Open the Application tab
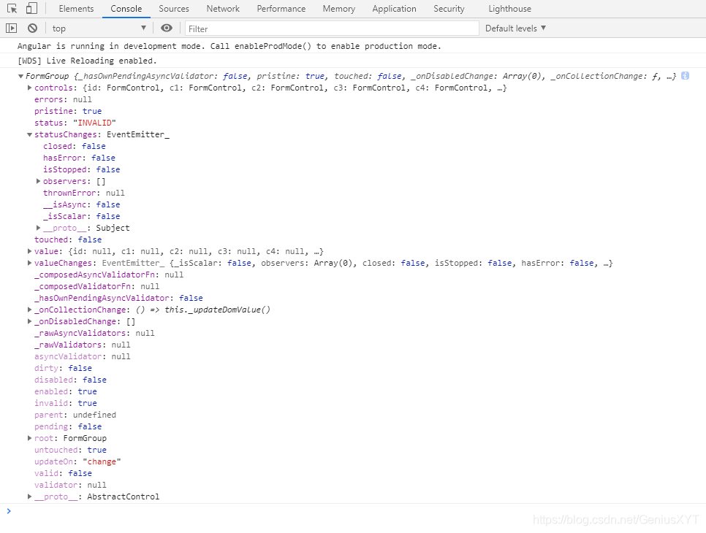 [394, 9]
